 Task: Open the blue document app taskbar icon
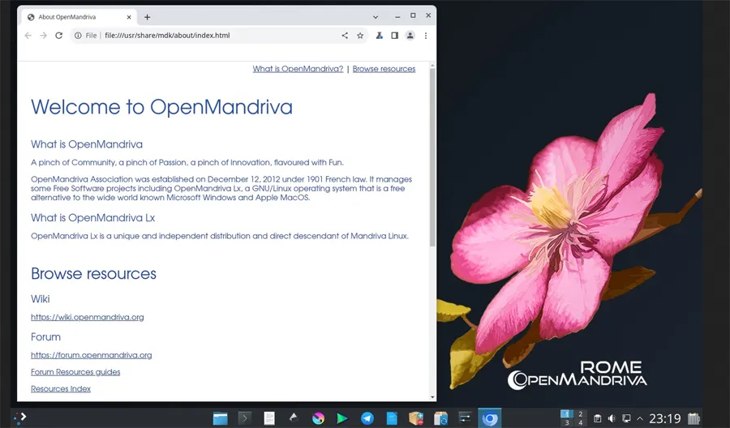click(x=392, y=418)
